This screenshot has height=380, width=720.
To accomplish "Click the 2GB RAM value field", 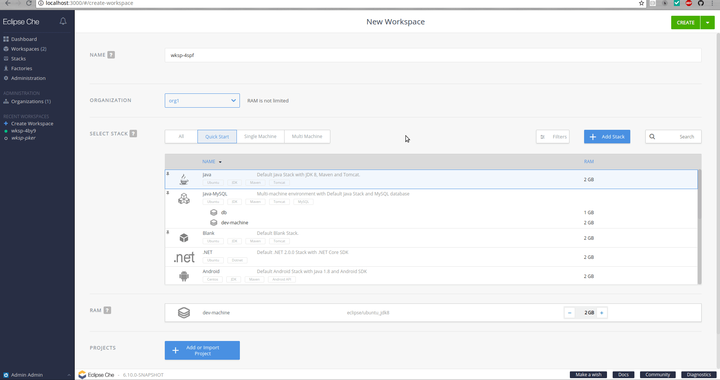I will tap(589, 312).
